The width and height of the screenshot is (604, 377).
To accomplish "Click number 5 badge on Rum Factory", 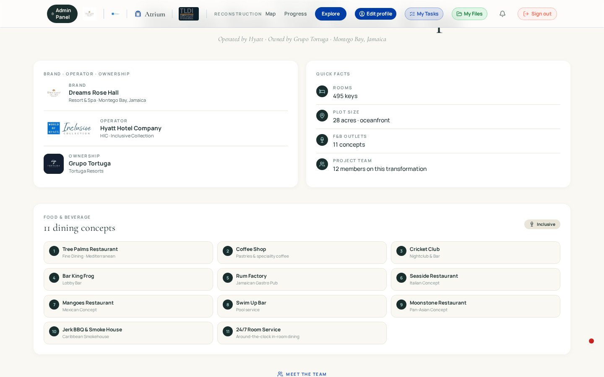I will [x=228, y=278].
